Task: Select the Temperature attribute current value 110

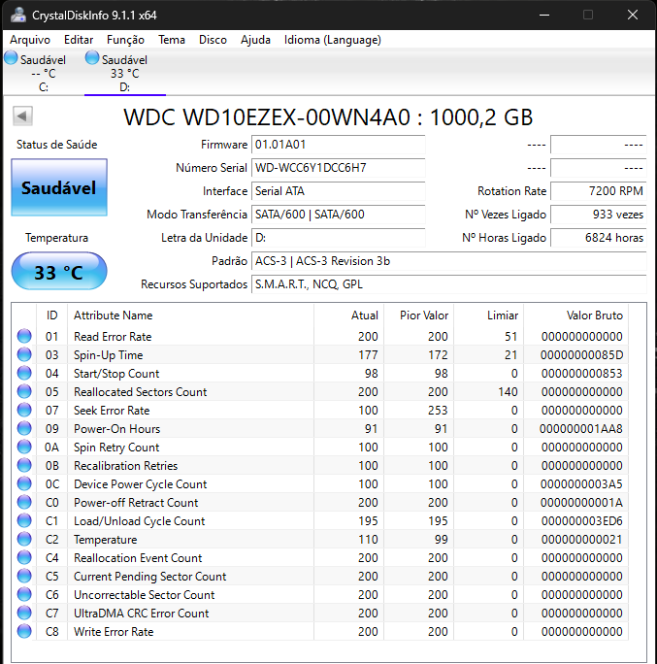Action: 368,540
